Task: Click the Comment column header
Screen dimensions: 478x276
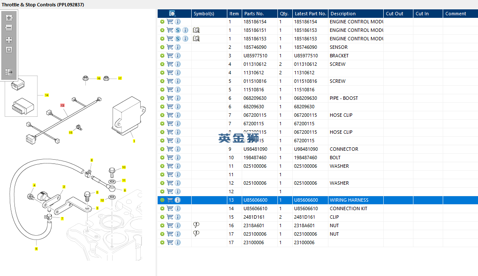Action: [460, 14]
